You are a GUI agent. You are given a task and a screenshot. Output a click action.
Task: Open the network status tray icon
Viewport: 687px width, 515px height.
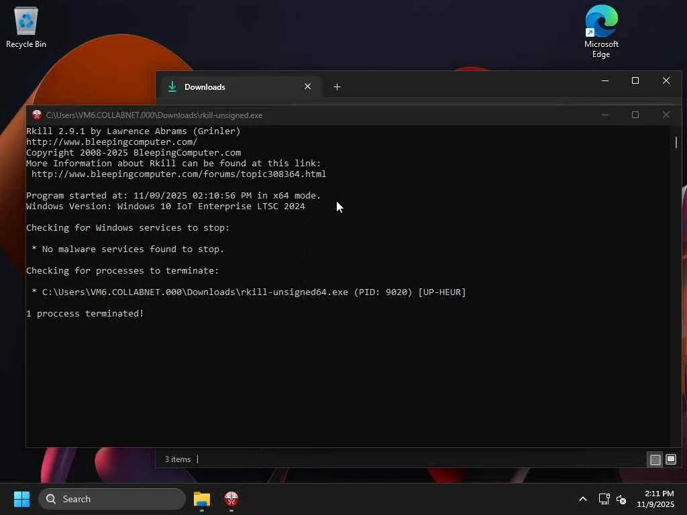[604, 499]
